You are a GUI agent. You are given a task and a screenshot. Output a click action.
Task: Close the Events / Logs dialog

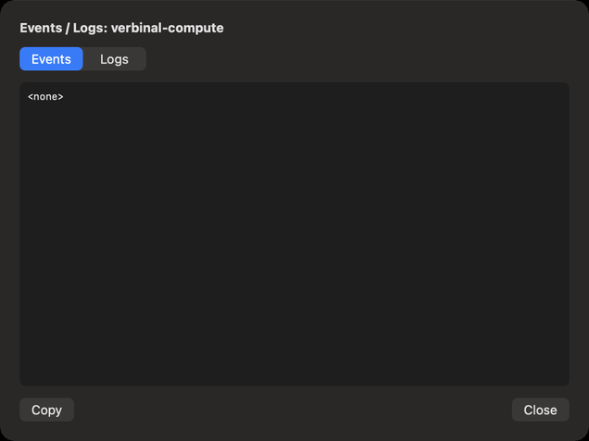coord(540,410)
